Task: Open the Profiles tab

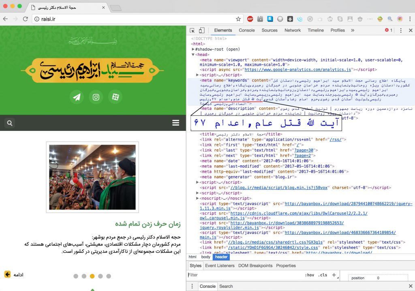Action: click(x=338, y=30)
